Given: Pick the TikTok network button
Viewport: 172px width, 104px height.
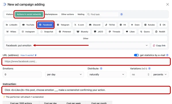Looking at the screenshot, I should pos(110,25).
